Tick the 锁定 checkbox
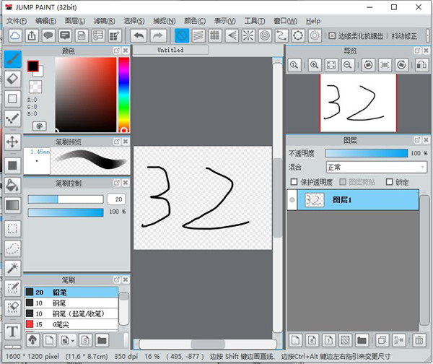 click(x=390, y=182)
